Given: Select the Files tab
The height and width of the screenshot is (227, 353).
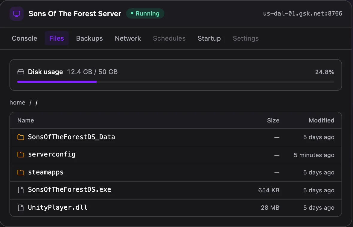Looking at the screenshot, I should [x=57, y=39].
